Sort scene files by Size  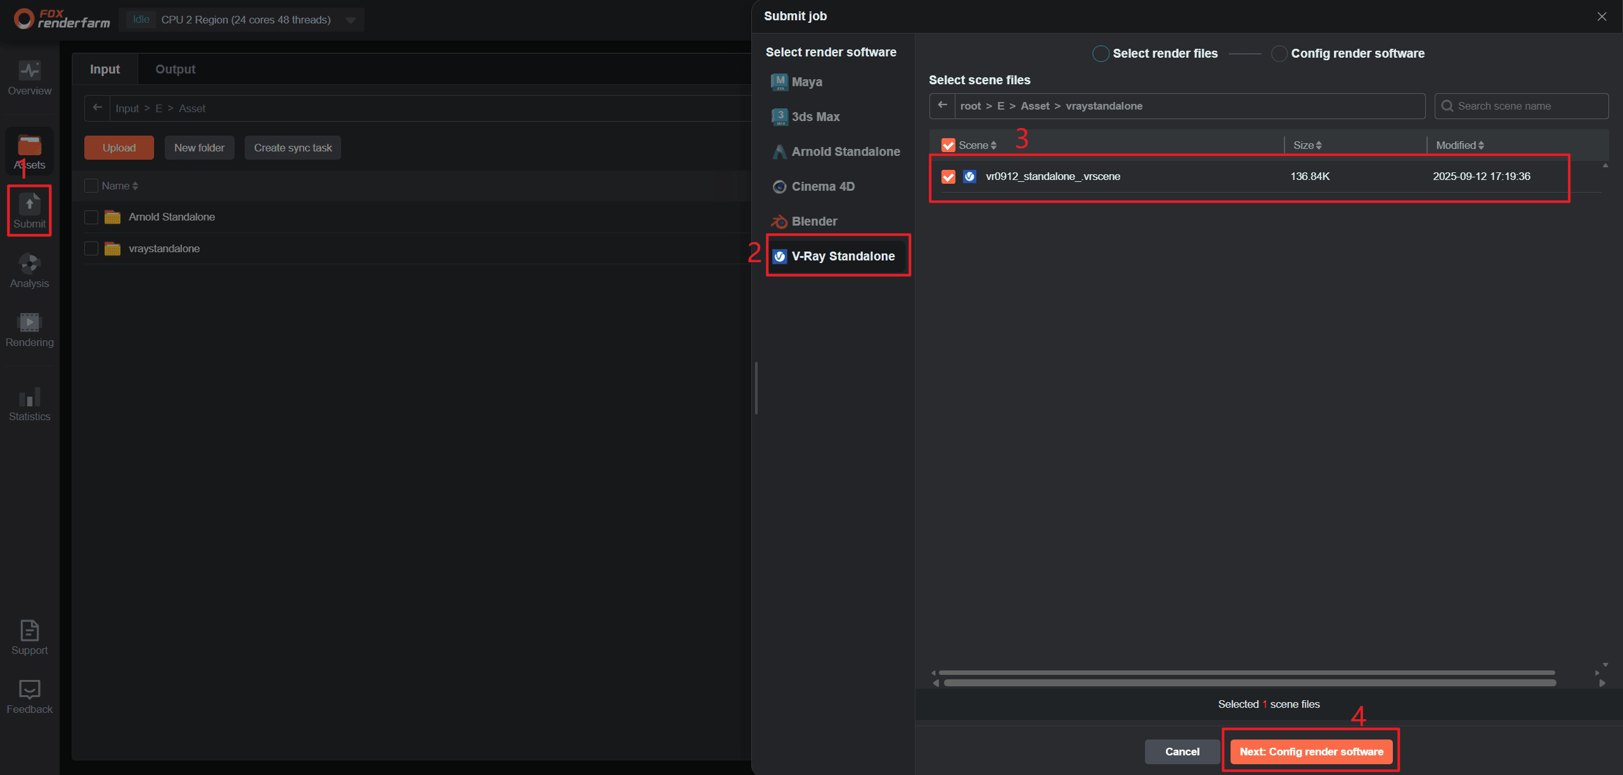1307,145
